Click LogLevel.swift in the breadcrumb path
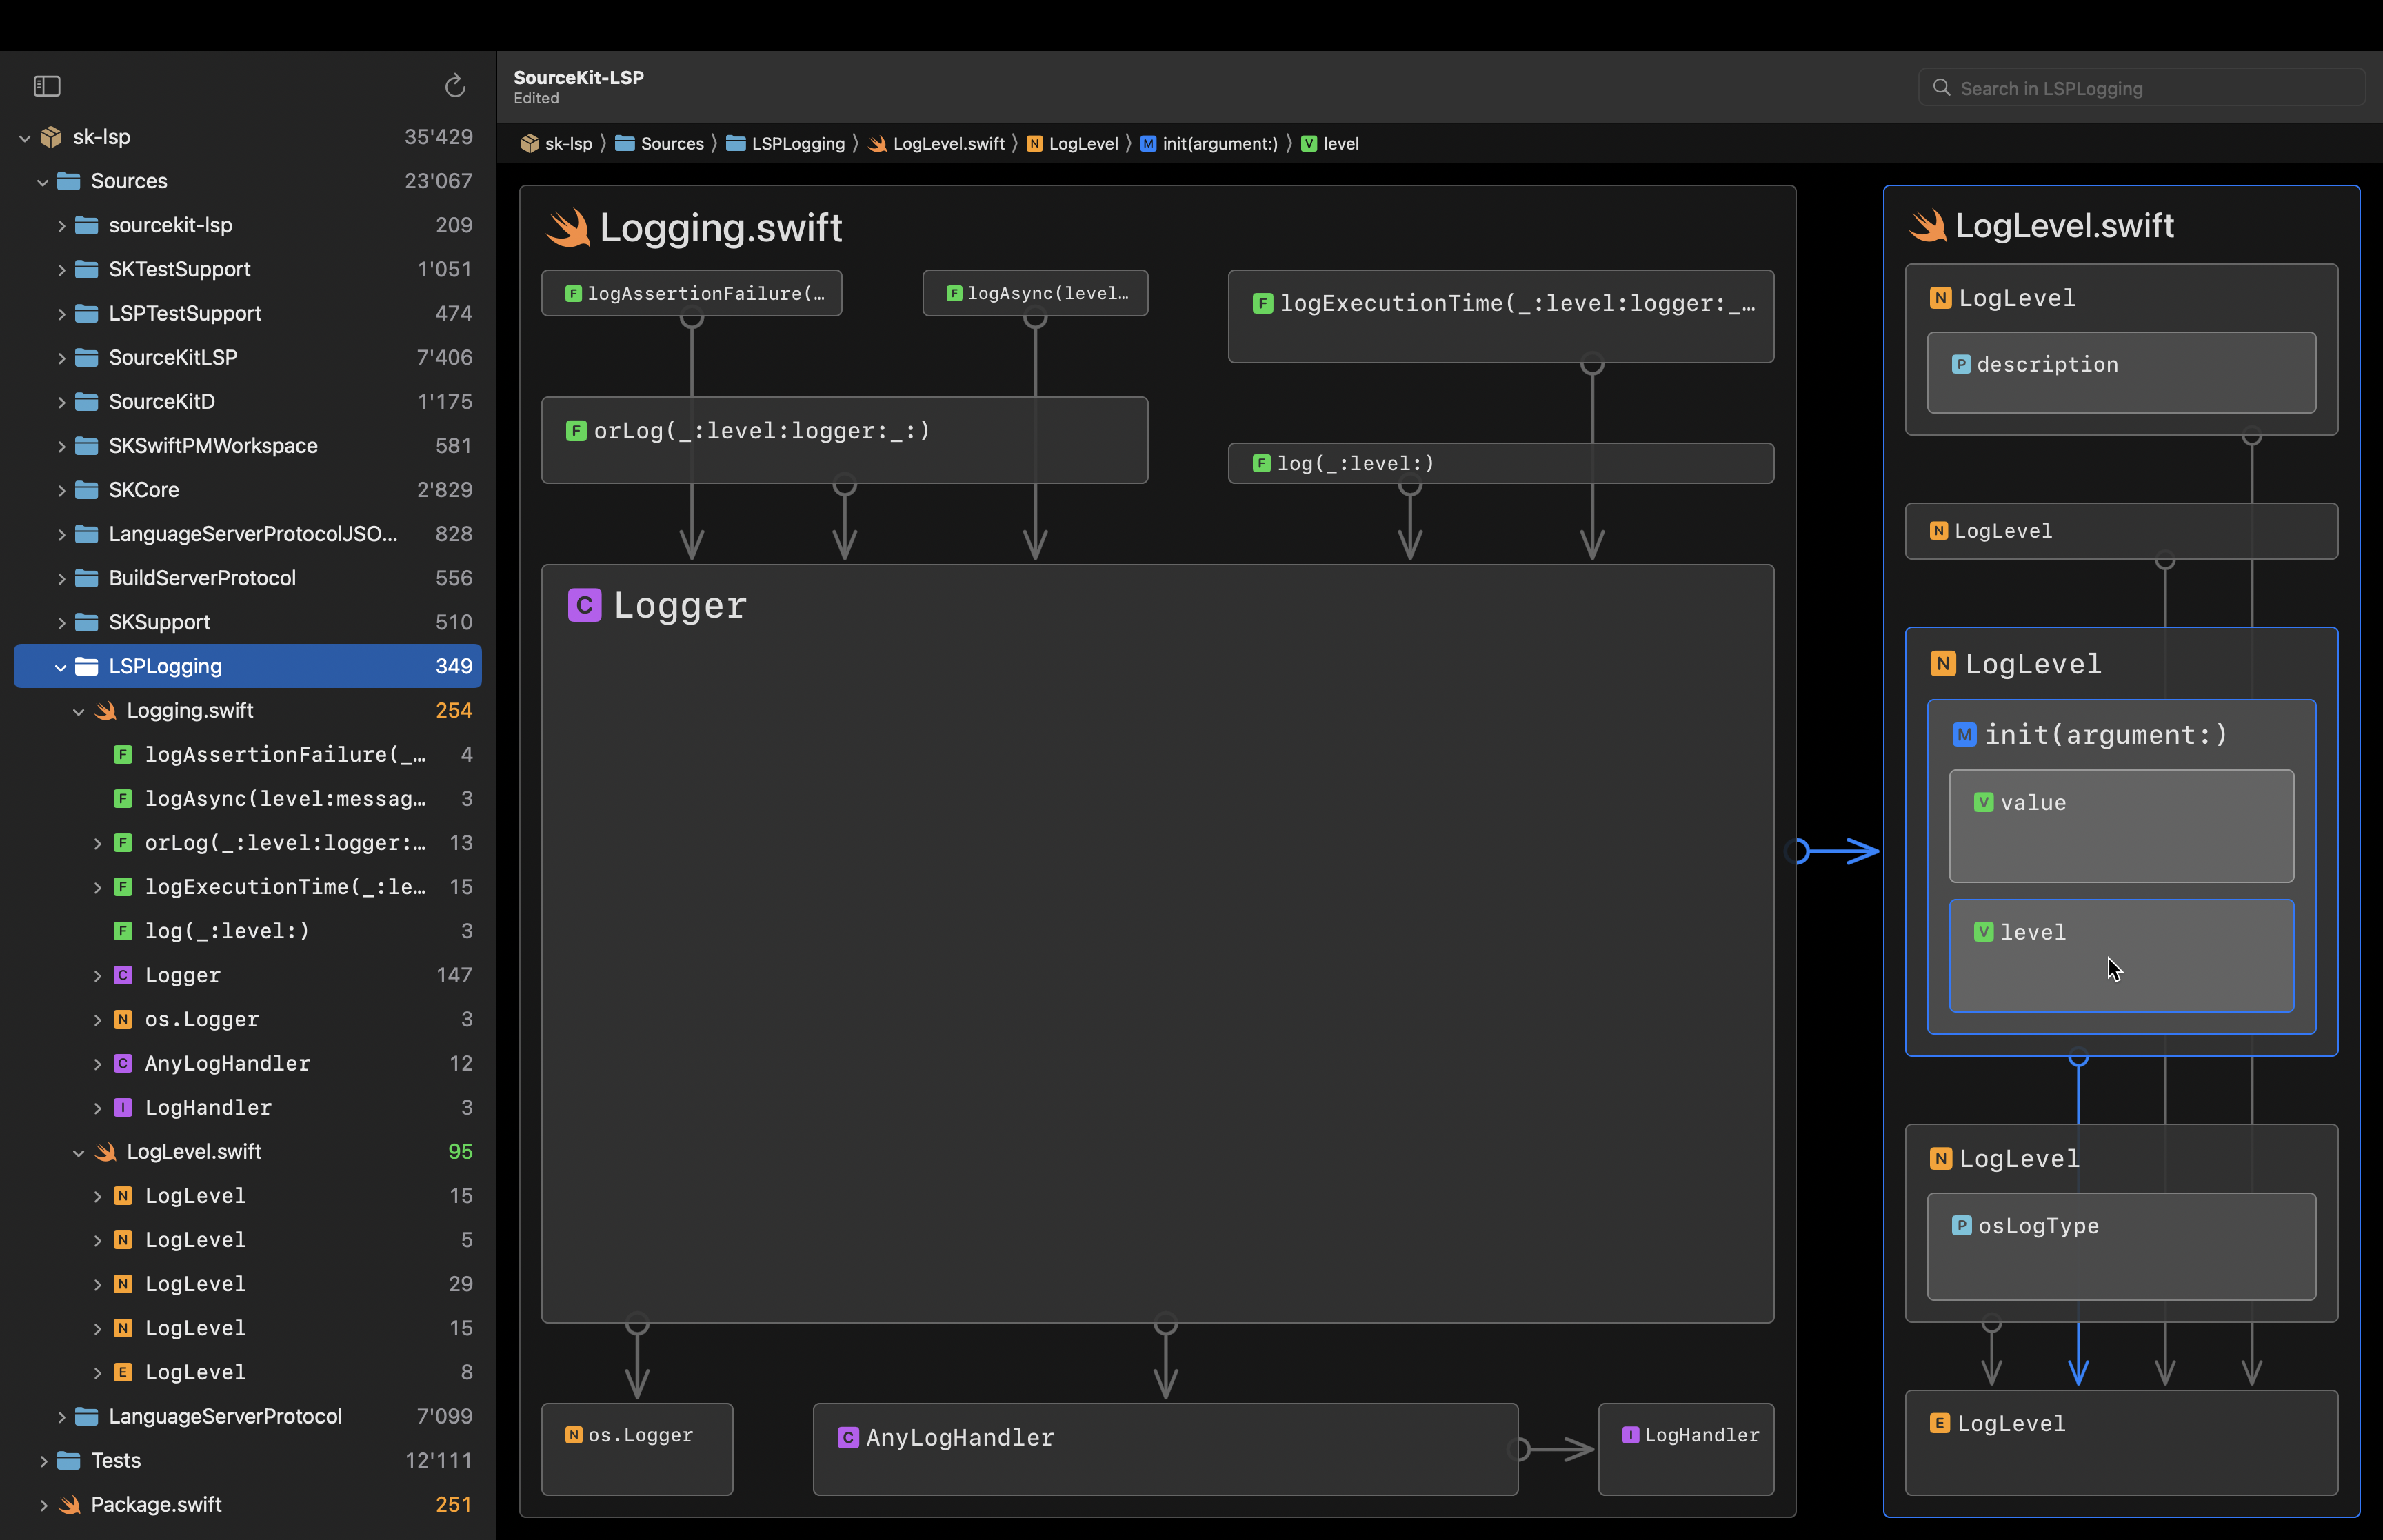This screenshot has height=1540, width=2383. tap(948, 144)
